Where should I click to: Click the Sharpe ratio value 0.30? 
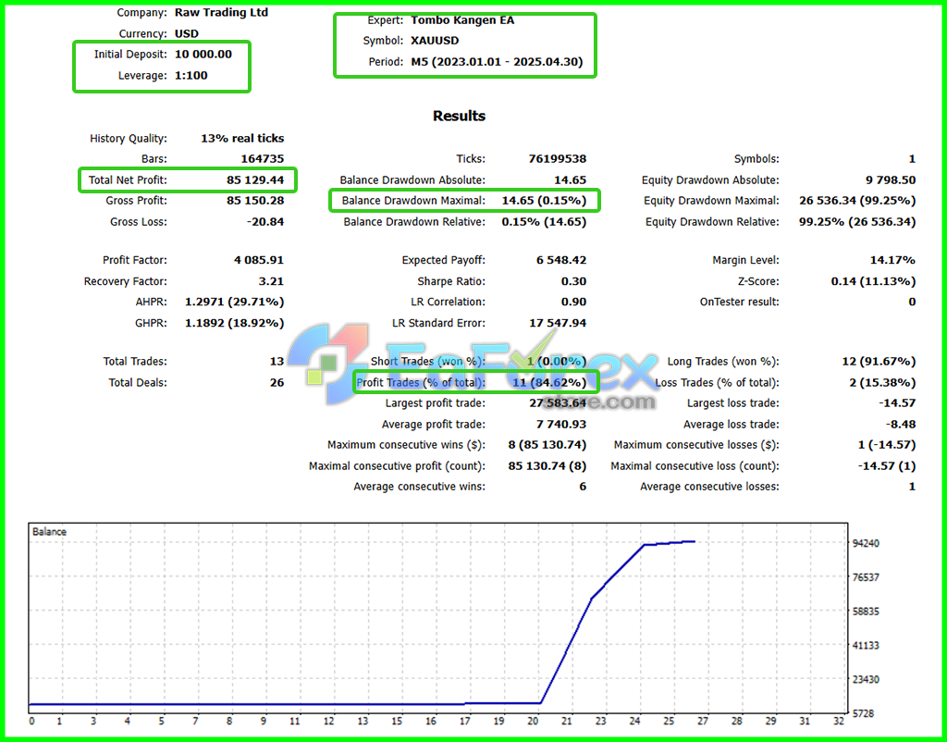(574, 281)
